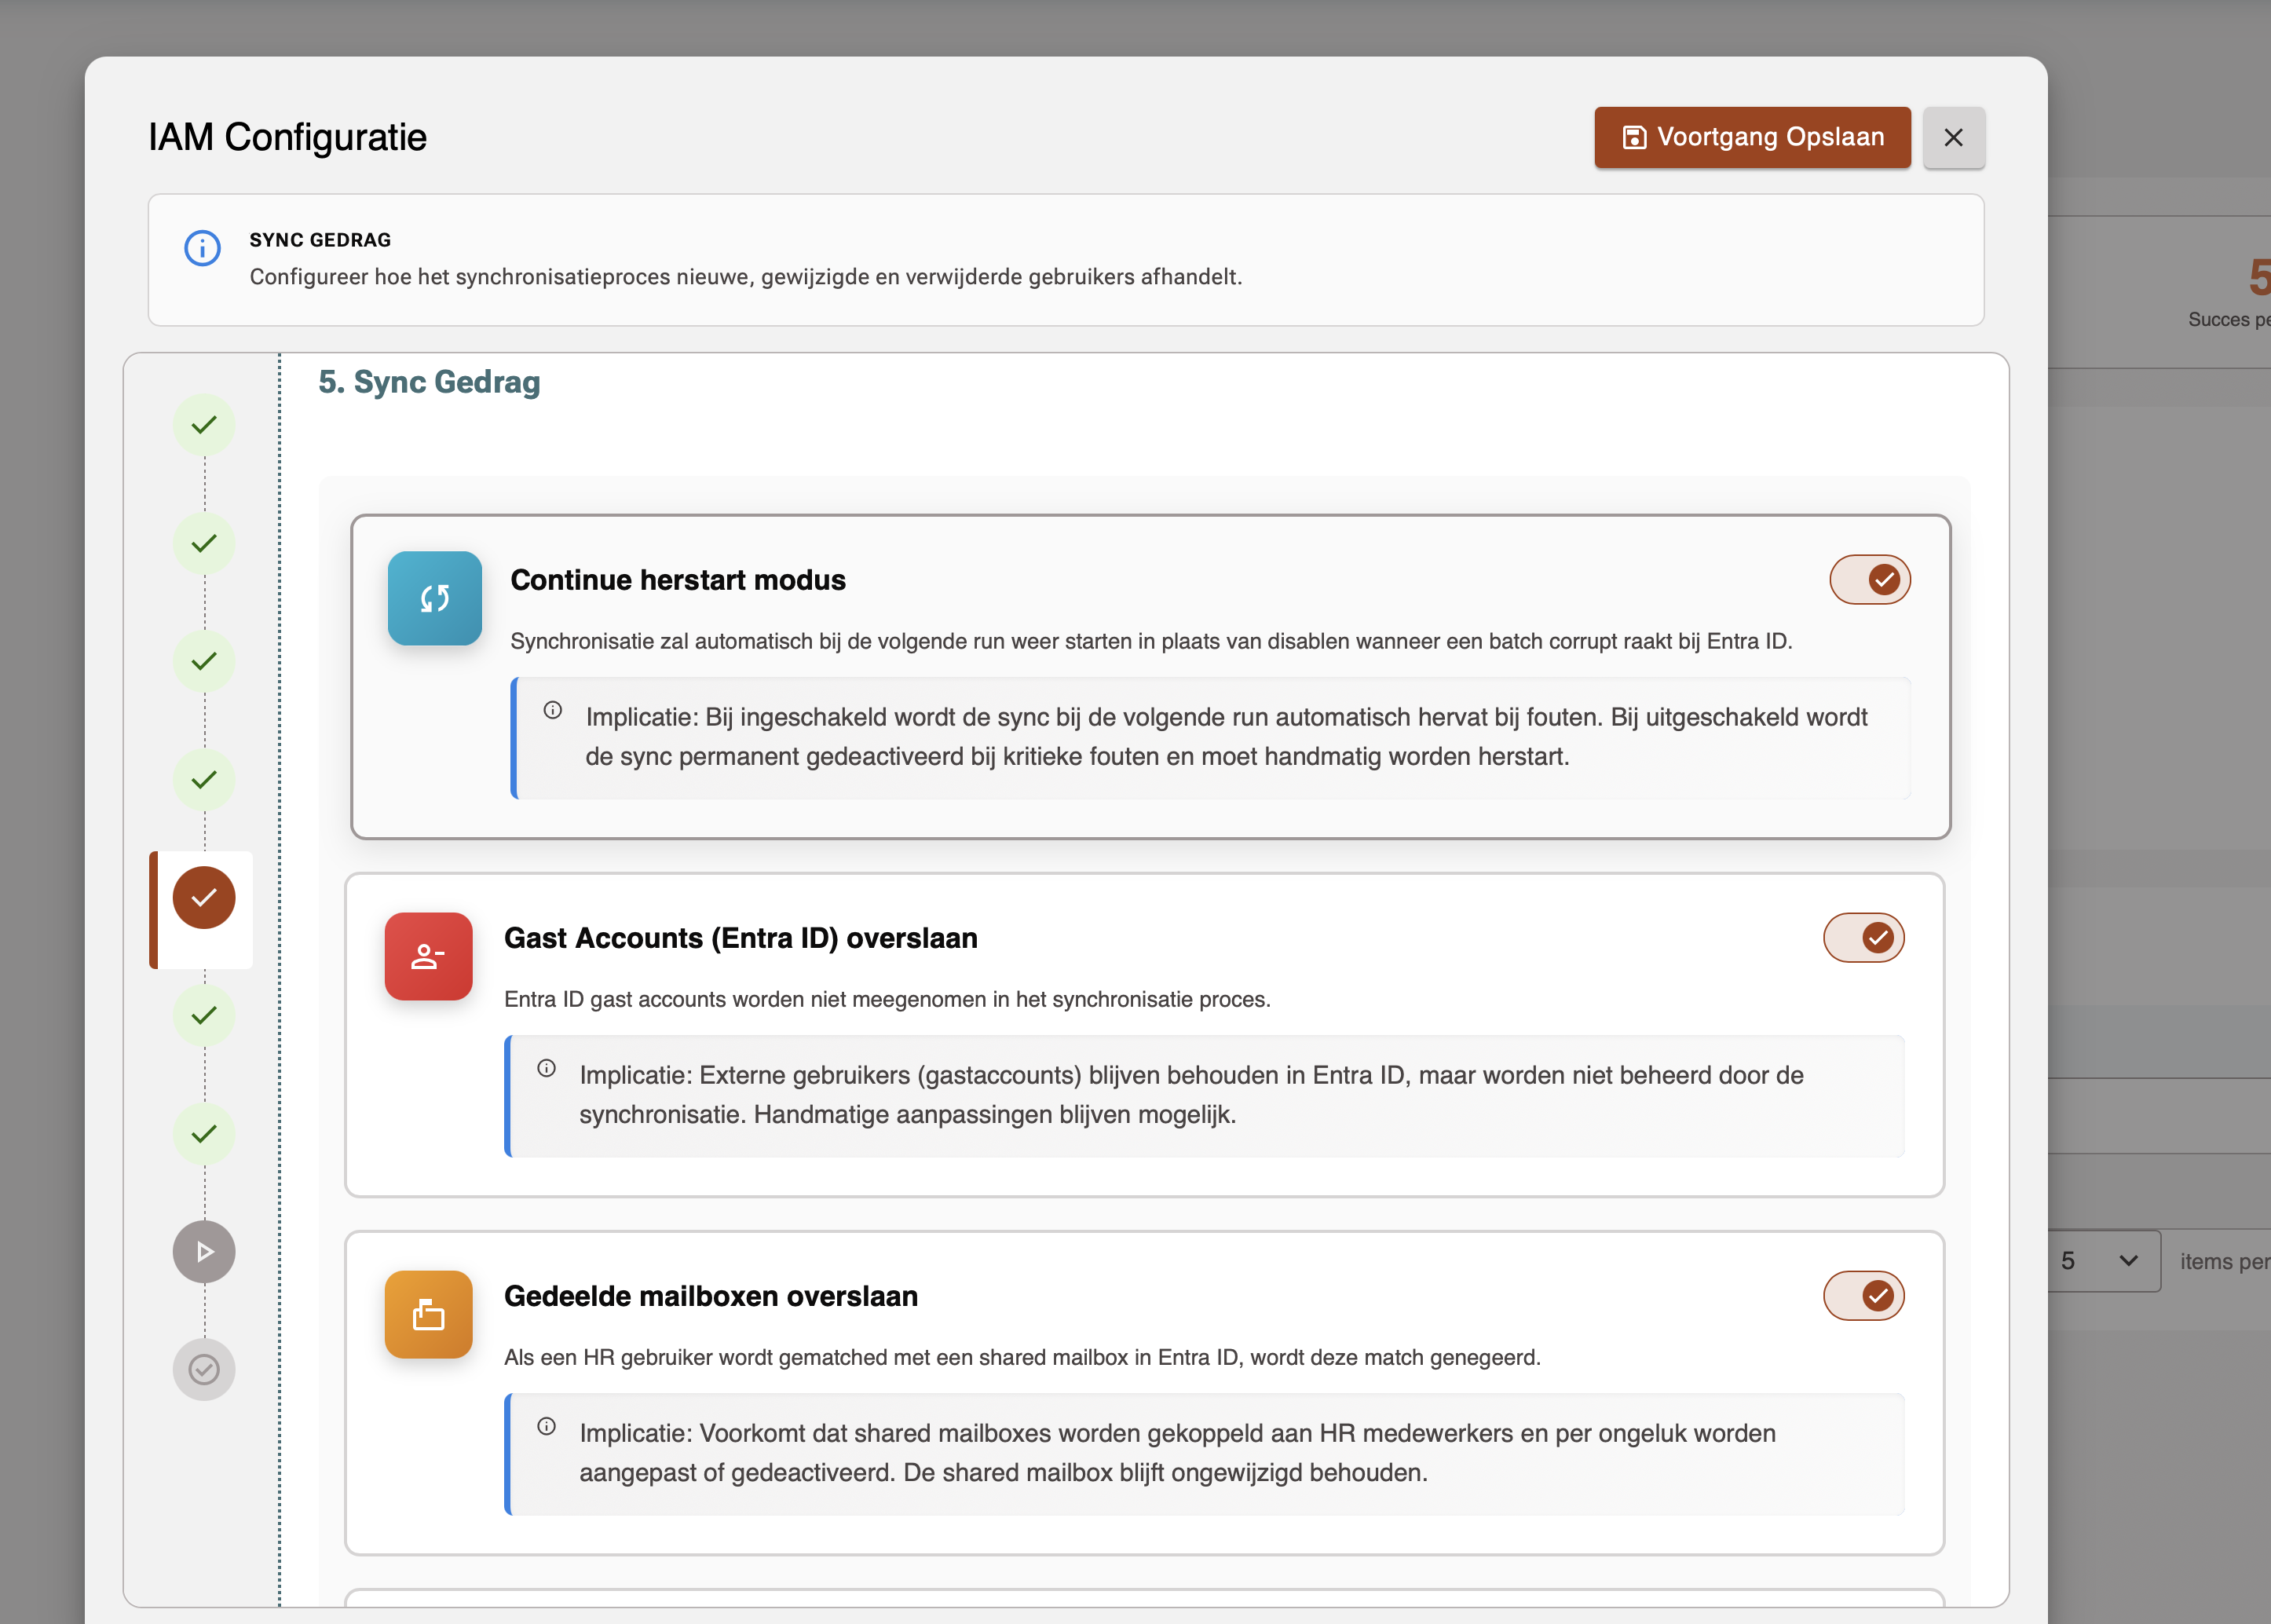Viewport: 2271px width, 1624px height.
Task: Click the '5. Sync Gedrag' section heading
Action: click(x=429, y=382)
